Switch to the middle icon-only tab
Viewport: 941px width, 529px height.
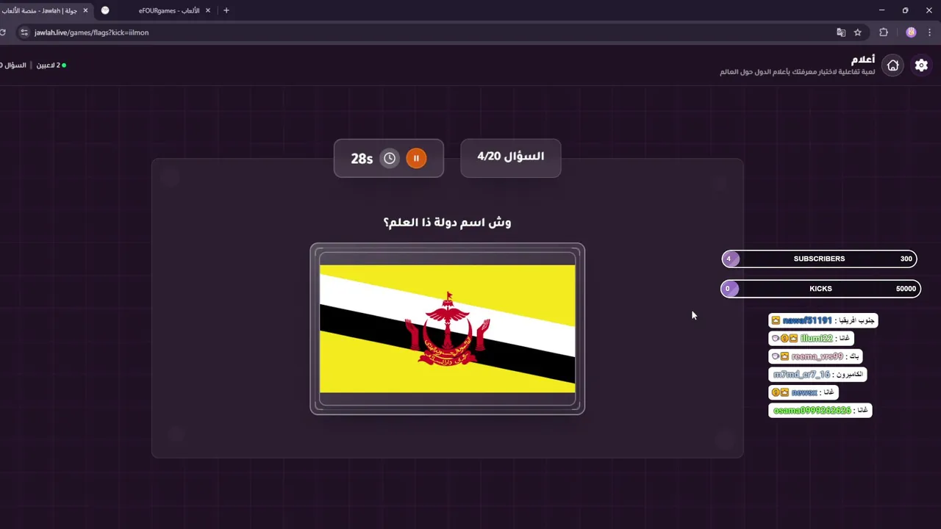[105, 10]
